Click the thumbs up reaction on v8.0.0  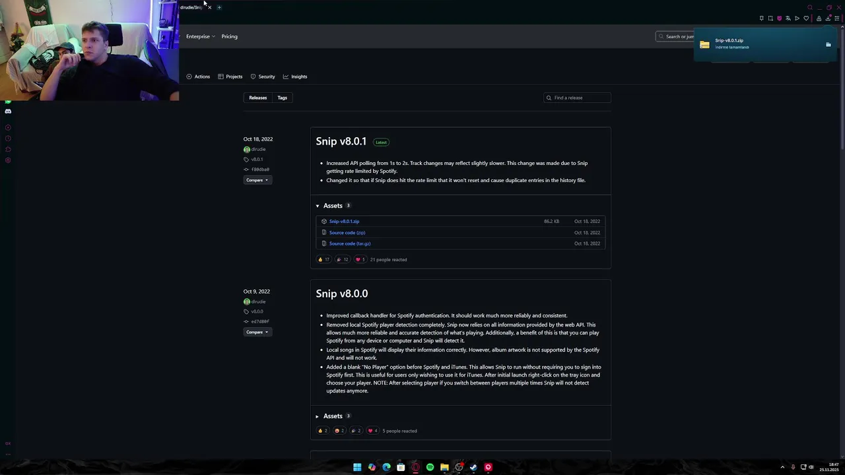323,431
